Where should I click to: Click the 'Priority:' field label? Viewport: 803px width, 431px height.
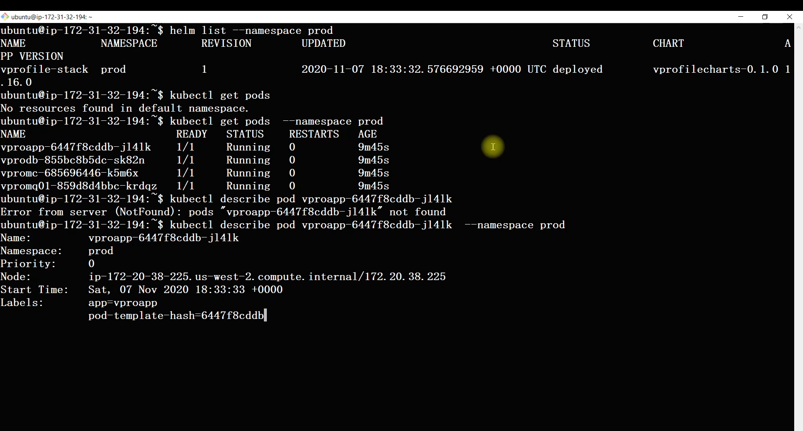[x=28, y=264]
